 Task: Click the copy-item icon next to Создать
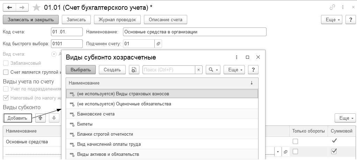134,70
